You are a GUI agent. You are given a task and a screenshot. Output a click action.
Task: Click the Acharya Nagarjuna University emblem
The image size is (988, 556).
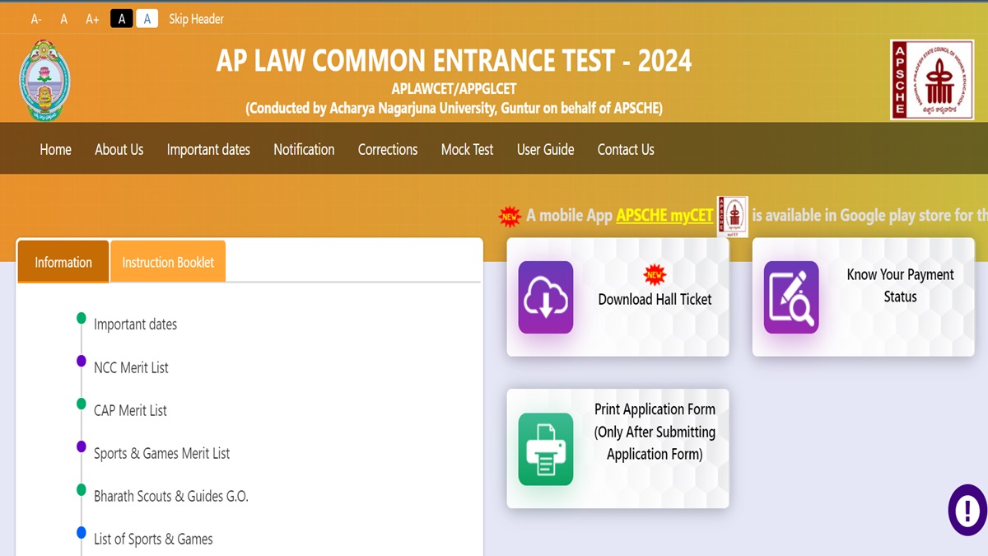pyautogui.click(x=44, y=82)
